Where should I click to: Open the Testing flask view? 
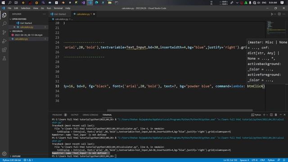(x=4, y=58)
